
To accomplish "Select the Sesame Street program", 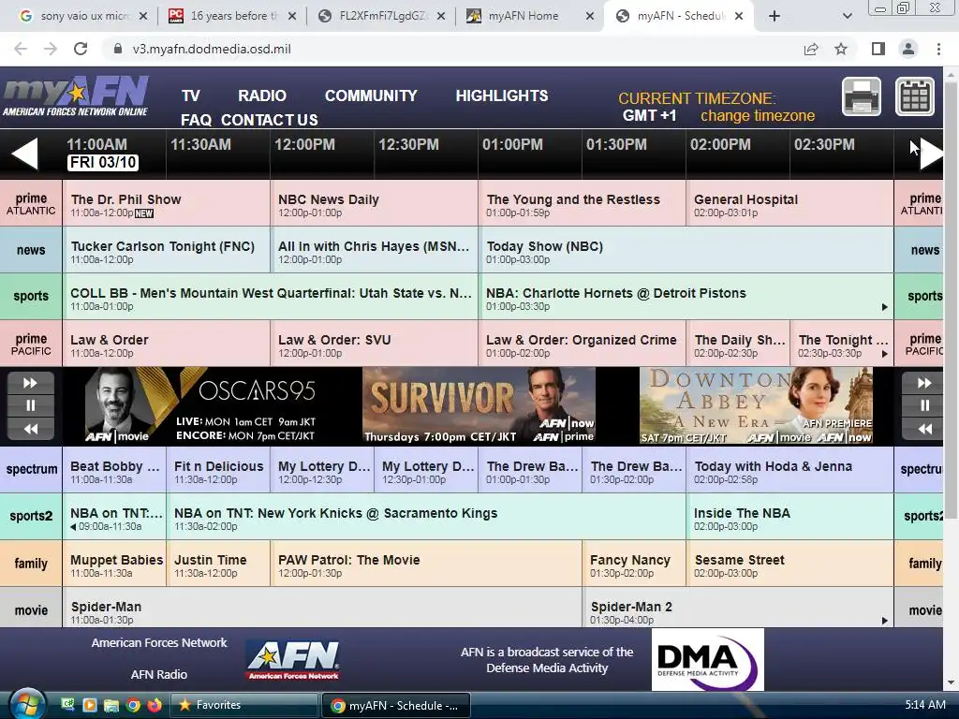I will [x=790, y=564].
